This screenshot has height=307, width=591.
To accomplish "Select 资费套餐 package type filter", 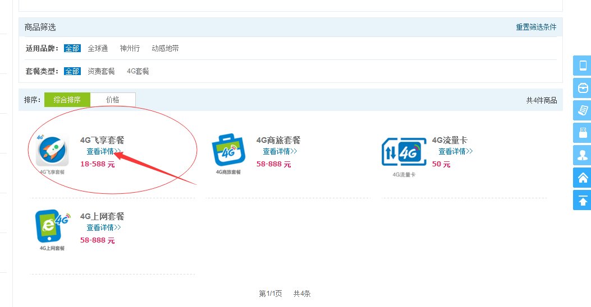I will [x=101, y=72].
